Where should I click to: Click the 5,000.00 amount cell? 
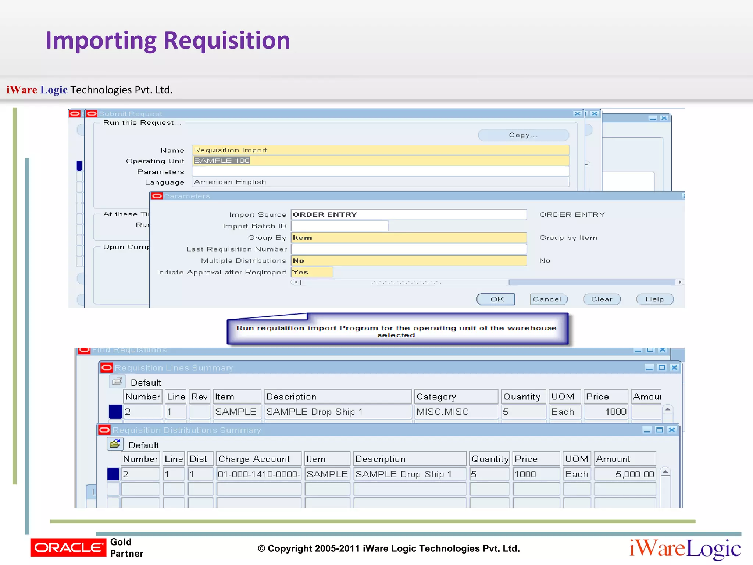tap(625, 474)
